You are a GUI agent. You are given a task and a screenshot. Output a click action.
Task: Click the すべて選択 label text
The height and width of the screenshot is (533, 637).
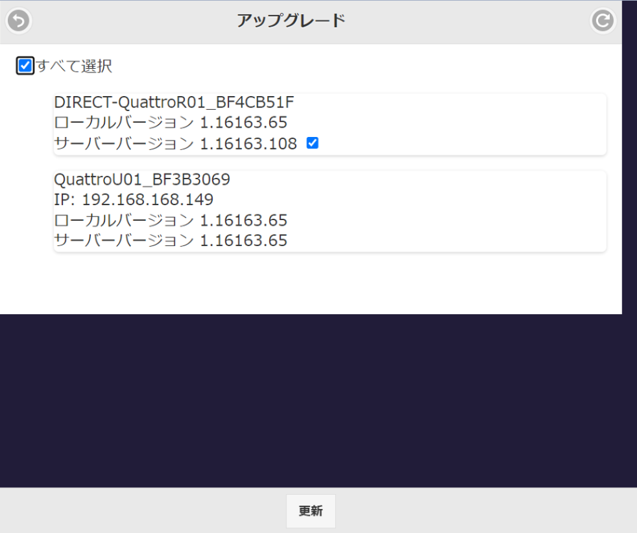click(x=74, y=66)
